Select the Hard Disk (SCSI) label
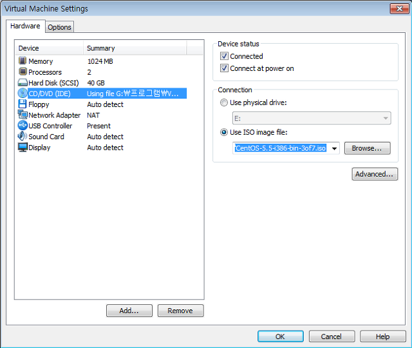 point(53,83)
